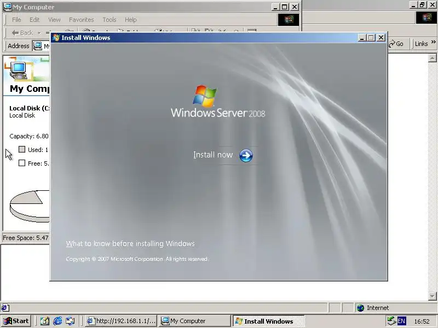Image resolution: width=438 pixels, height=328 pixels.
Task: Switch to the http://192.168.1.1 taskbar button
Action: point(120,321)
